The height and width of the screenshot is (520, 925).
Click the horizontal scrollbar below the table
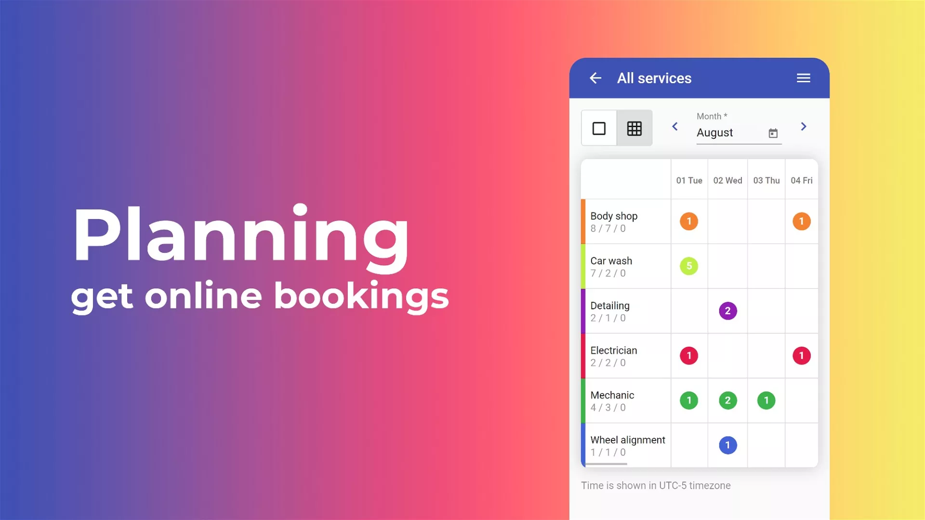pyautogui.click(x=607, y=464)
